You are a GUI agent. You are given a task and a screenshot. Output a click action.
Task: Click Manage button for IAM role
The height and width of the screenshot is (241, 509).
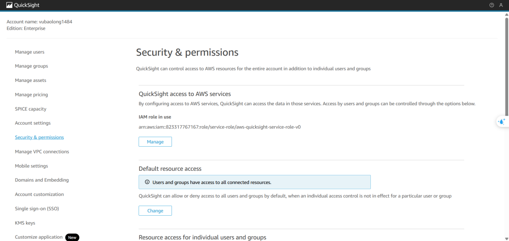(155, 142)
